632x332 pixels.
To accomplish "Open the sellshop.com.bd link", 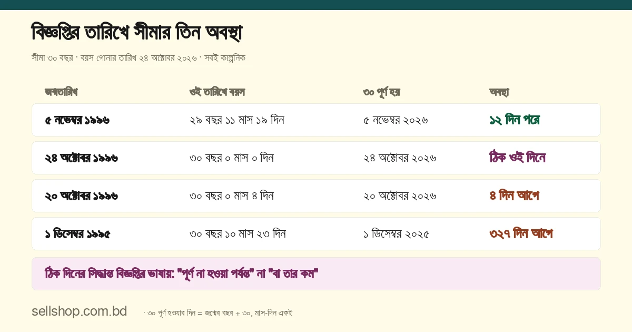I will tap(80, 311).
